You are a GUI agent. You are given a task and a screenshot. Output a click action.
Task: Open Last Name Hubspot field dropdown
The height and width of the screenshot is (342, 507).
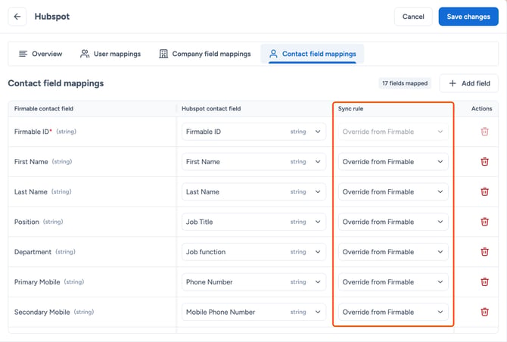[253, 191]
